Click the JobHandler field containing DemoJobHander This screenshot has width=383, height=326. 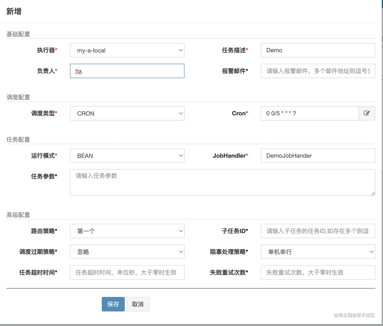[x=318, y=156]
